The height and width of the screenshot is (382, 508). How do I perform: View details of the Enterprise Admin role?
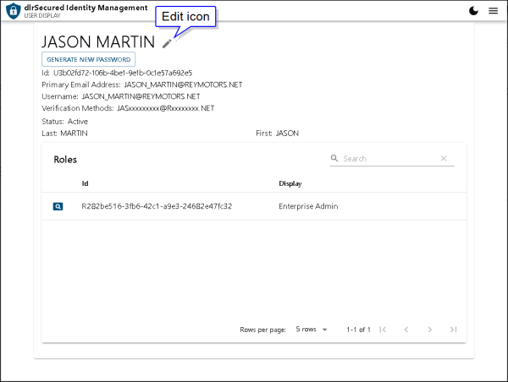click(58, 206)
